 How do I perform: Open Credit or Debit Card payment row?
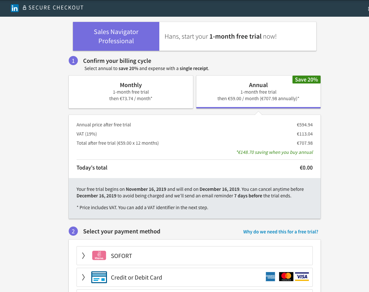click(x=195, y=277)
